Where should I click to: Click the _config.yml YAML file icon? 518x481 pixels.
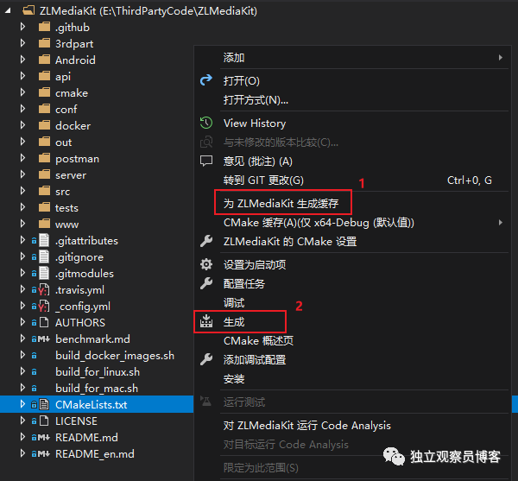44,307
